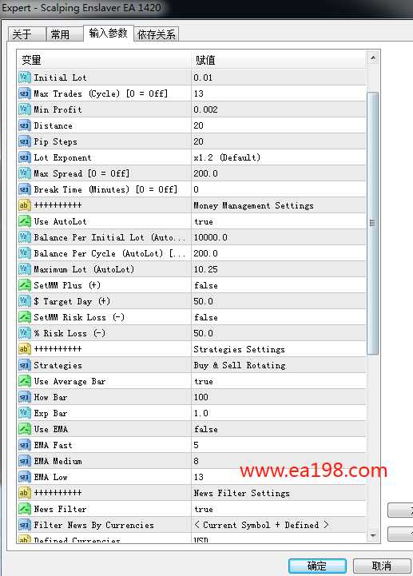The width and height of the screenshot is (413, 576).
Task: Open the Filter News By Currencies options
Action: click(x=279, y=525)
